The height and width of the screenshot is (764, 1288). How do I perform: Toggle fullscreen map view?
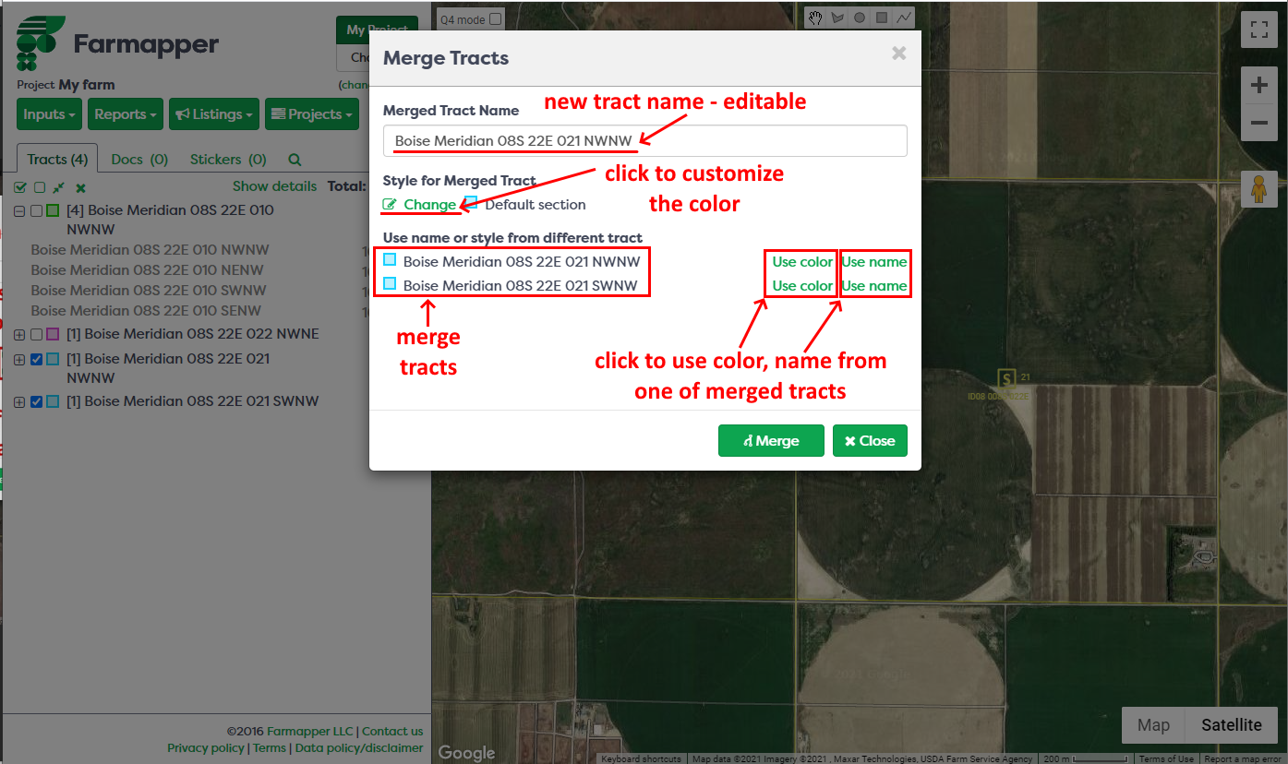[x=1259, y=29]
